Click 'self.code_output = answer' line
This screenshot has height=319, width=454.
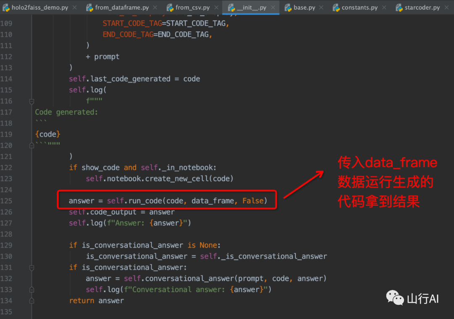[x=121, y=212]
